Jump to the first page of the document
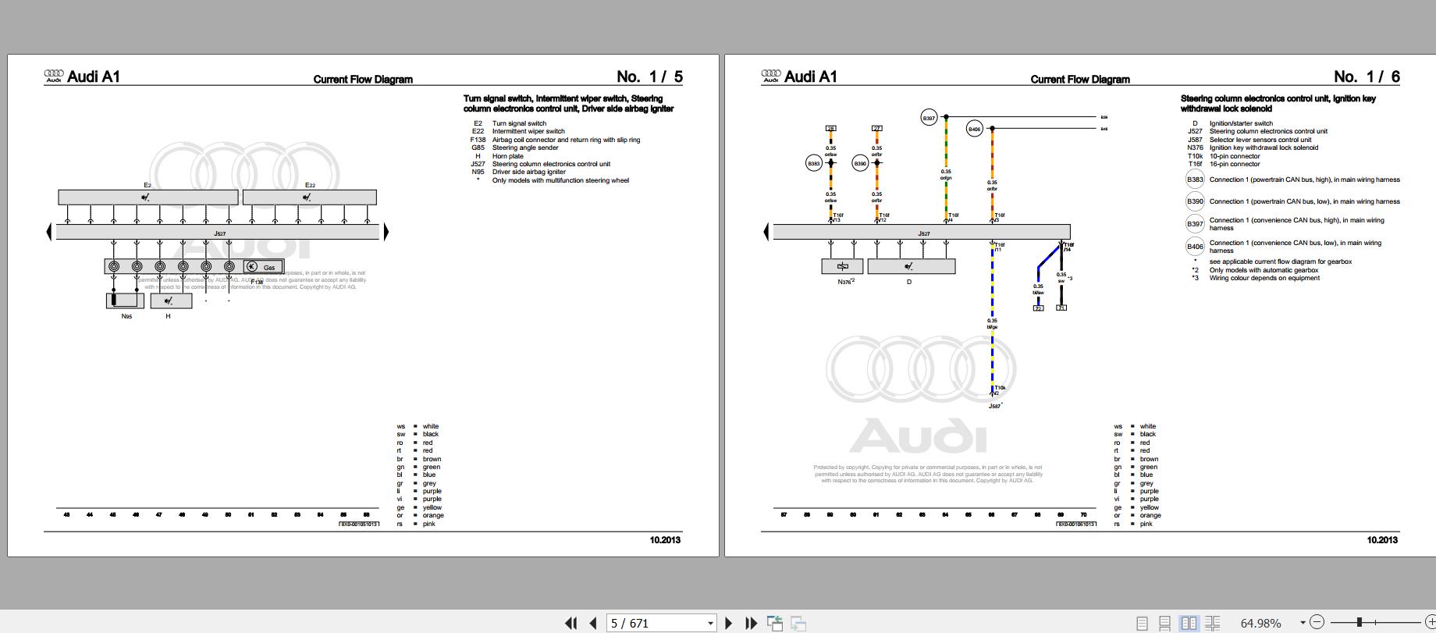This screenshot has width=1436, height=633. click(570, 623)
